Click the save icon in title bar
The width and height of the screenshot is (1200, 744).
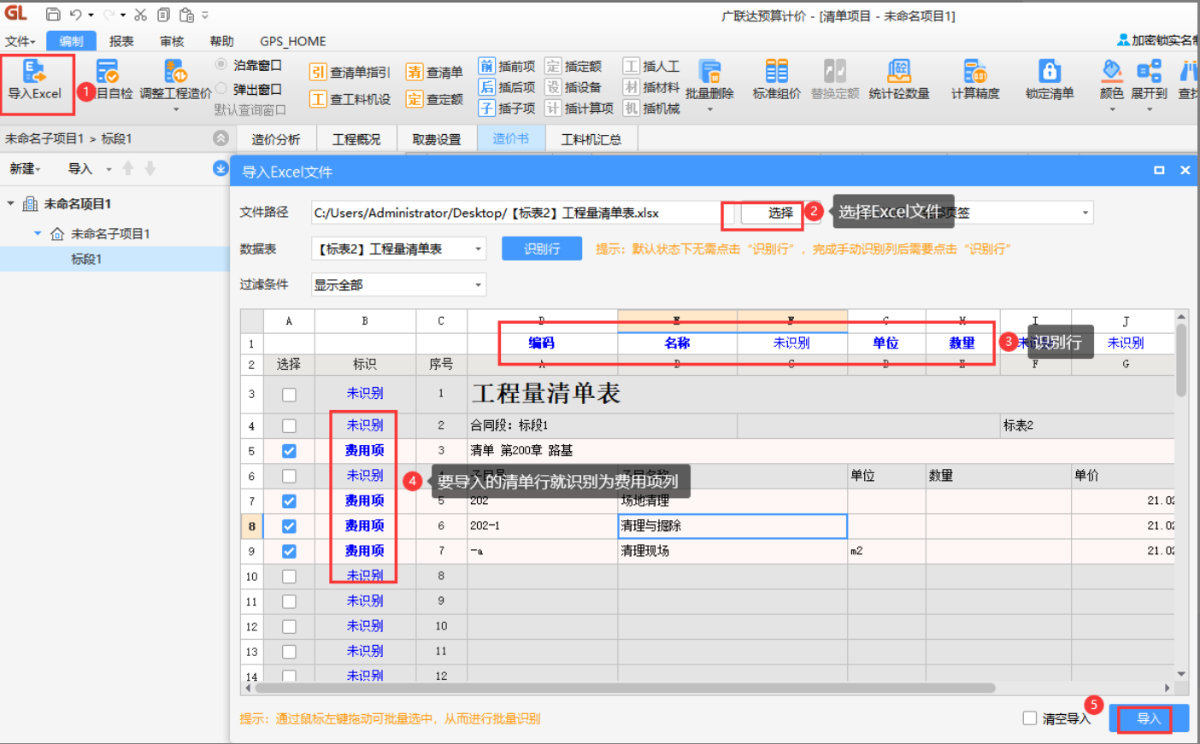53,15
